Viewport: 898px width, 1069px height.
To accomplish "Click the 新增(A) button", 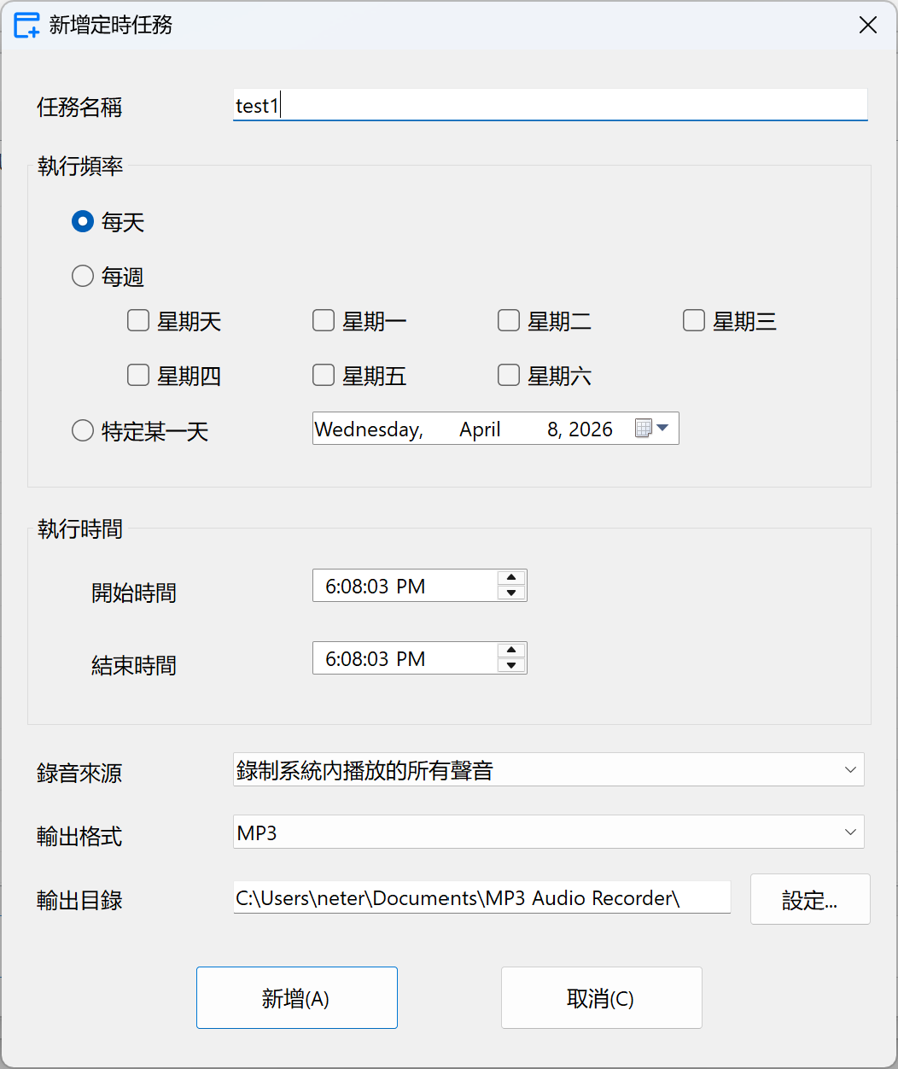I will [x=297, y=997].
